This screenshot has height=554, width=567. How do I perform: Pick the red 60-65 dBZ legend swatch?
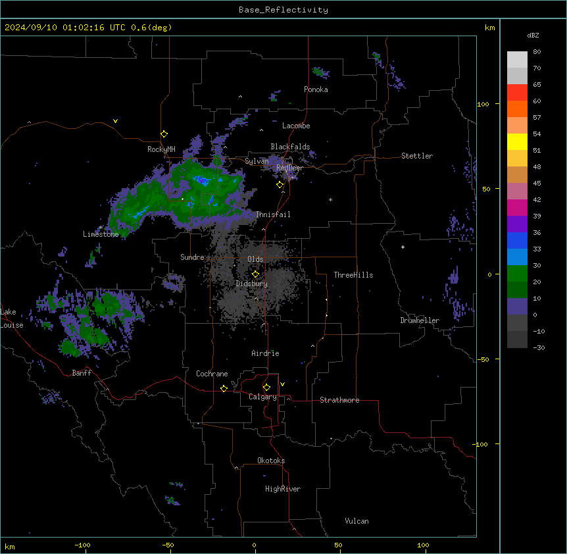click(517, 93)
